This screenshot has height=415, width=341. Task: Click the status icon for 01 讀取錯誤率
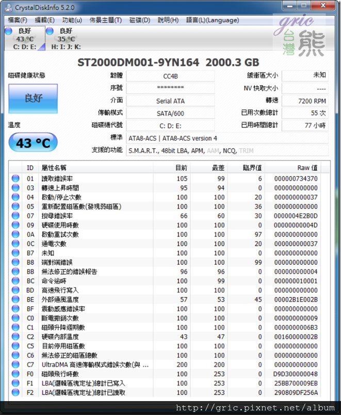(15, 179)
